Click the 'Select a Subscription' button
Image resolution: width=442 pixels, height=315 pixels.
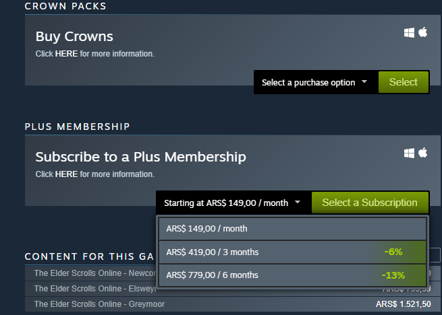click(370, 203)
